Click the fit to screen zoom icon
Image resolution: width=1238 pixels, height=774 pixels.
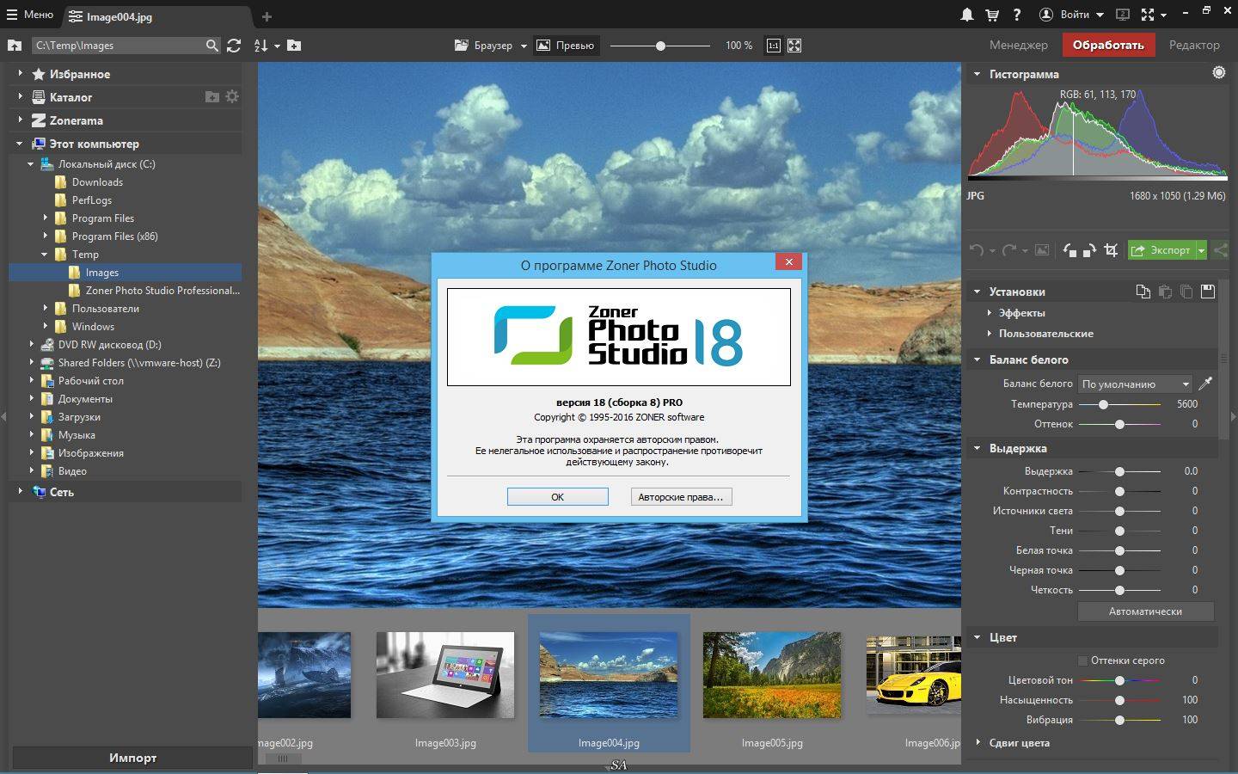tap(794, 46)
